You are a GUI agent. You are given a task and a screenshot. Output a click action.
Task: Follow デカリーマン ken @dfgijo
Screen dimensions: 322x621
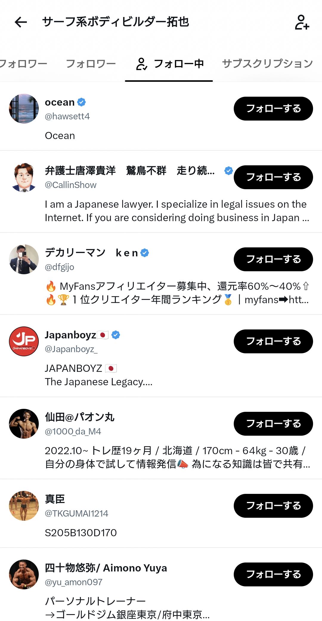pos(273,259)
